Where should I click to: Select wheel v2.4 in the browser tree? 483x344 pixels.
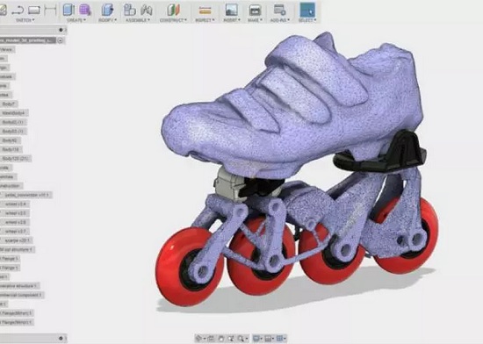pos(16,204)
